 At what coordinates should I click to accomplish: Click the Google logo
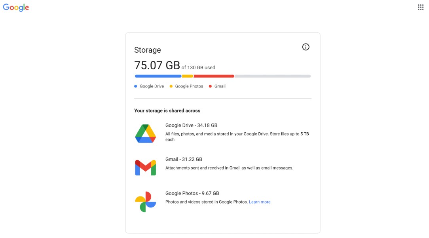click(16, 8)
